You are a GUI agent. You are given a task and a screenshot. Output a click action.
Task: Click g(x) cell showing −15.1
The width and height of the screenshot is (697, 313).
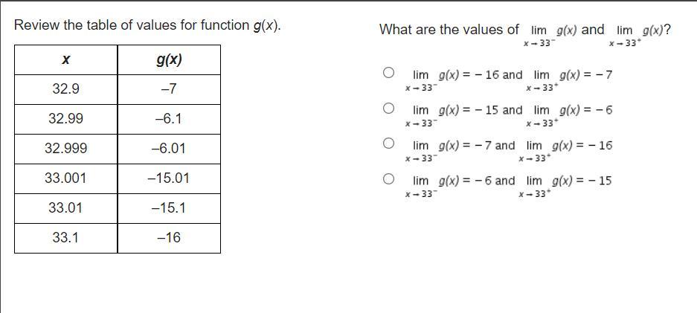[x=169, y=208]
